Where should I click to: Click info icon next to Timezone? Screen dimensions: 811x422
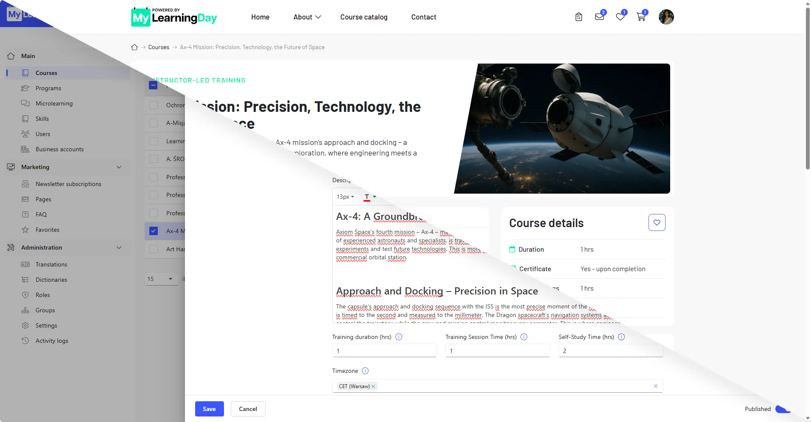pos(365,371)
